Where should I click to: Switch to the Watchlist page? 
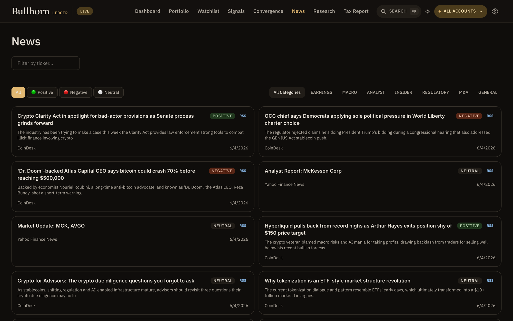208,11
